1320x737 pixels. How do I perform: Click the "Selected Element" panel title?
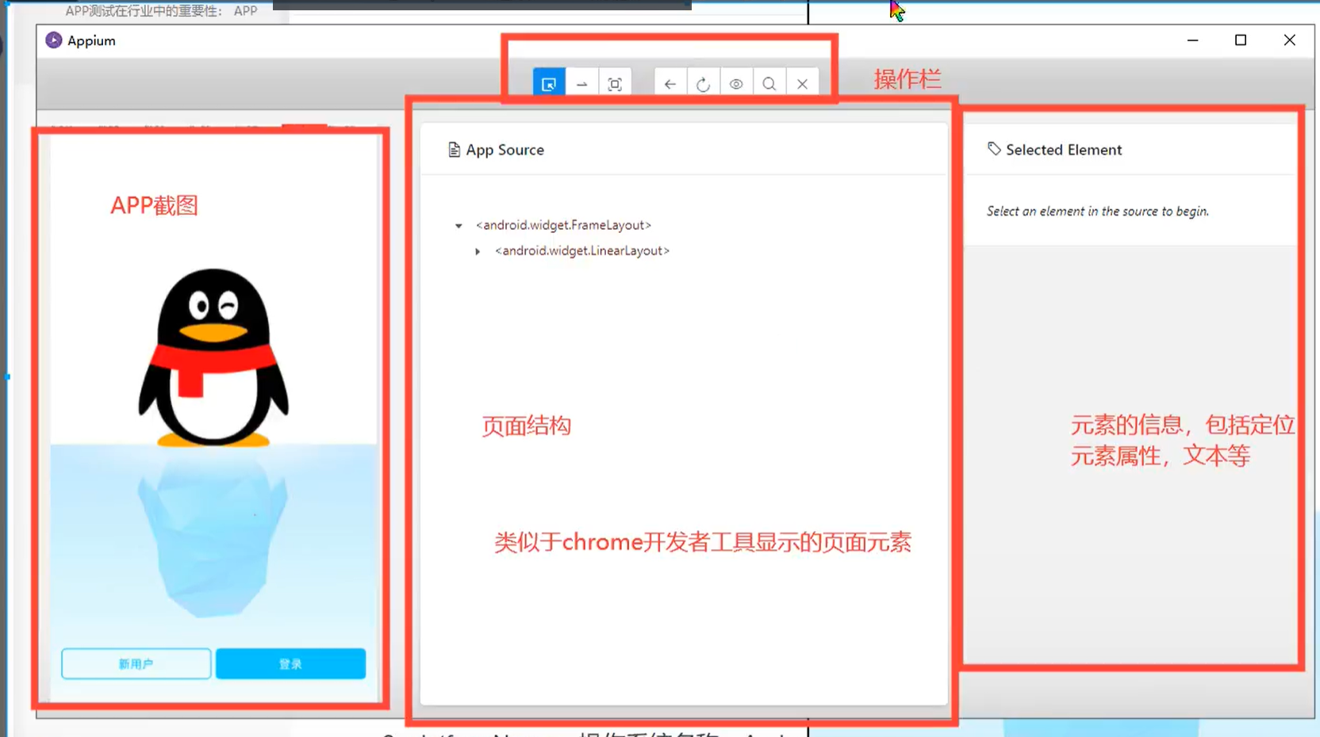[x=1064, y=150]
